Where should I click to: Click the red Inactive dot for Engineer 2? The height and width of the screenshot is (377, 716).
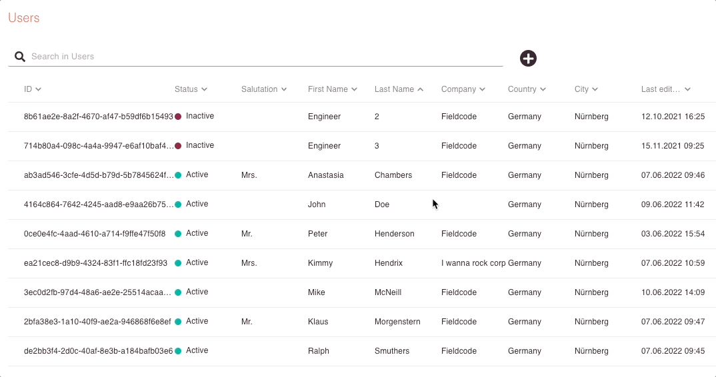(178, 117)
